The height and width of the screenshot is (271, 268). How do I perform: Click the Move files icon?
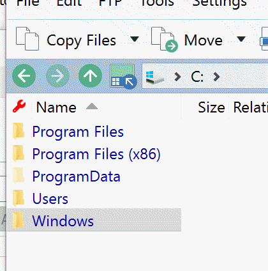coord(165,40)
